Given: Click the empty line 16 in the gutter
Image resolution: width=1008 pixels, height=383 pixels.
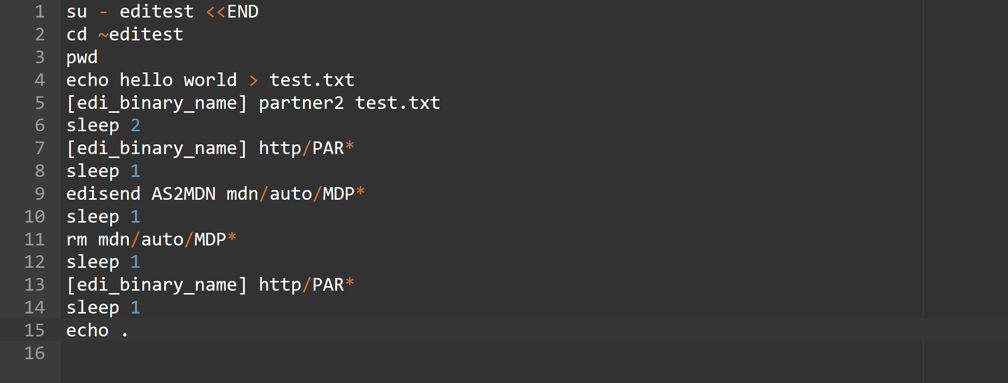Looking at the screenshot, I should (35, 353).
